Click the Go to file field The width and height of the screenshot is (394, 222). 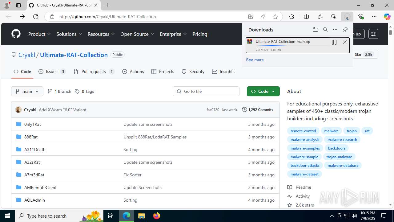tap(206, 91)
